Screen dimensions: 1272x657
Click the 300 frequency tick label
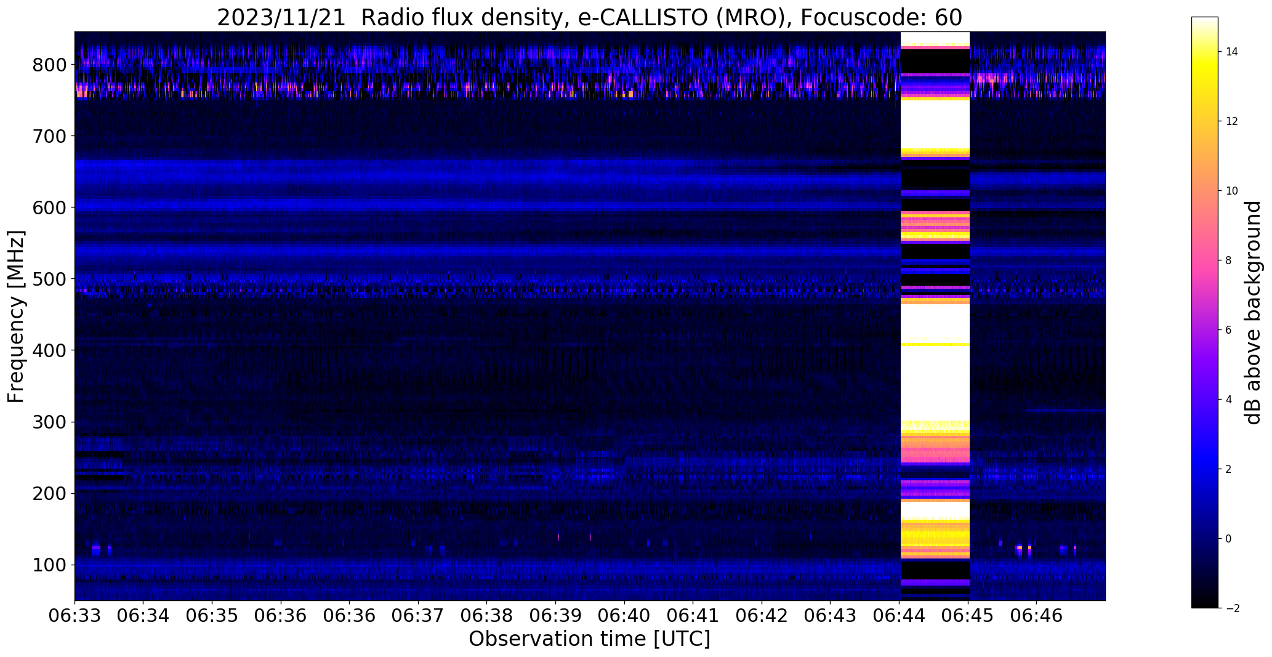point(49,422)
